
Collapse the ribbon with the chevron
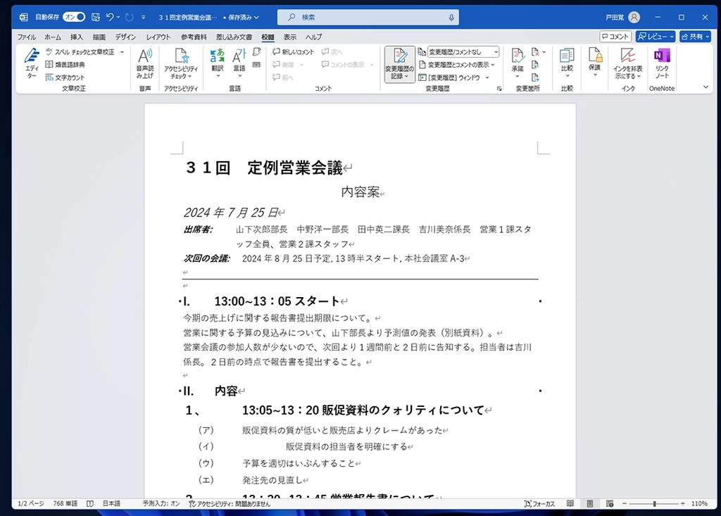click(x=706, y=87)
